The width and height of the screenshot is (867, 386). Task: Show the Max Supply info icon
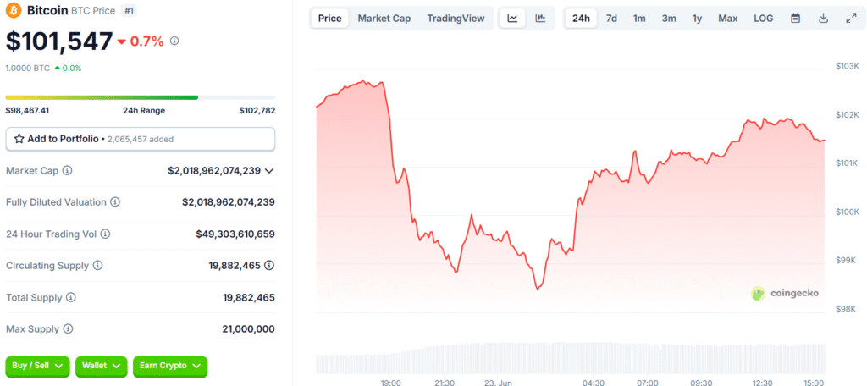point(68,329)
